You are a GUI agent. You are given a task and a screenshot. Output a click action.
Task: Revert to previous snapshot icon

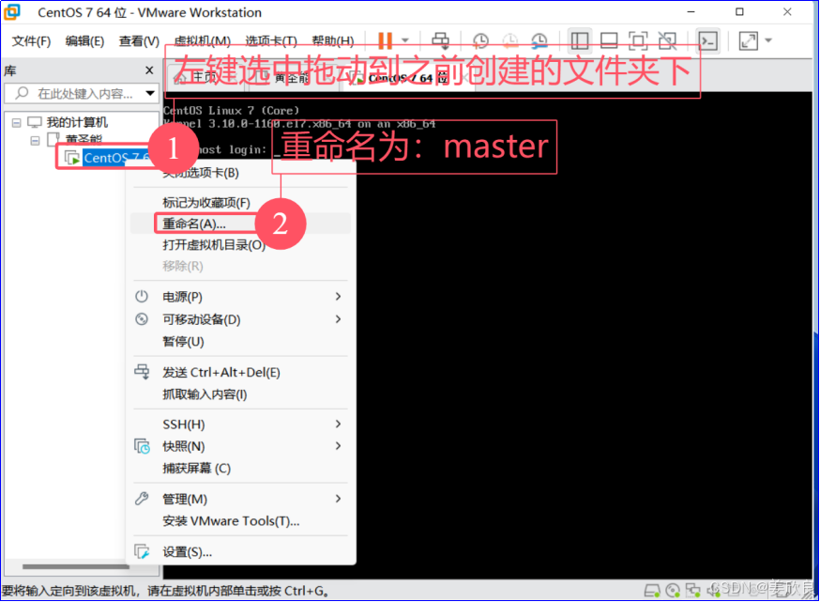click(x=509, y=40)
